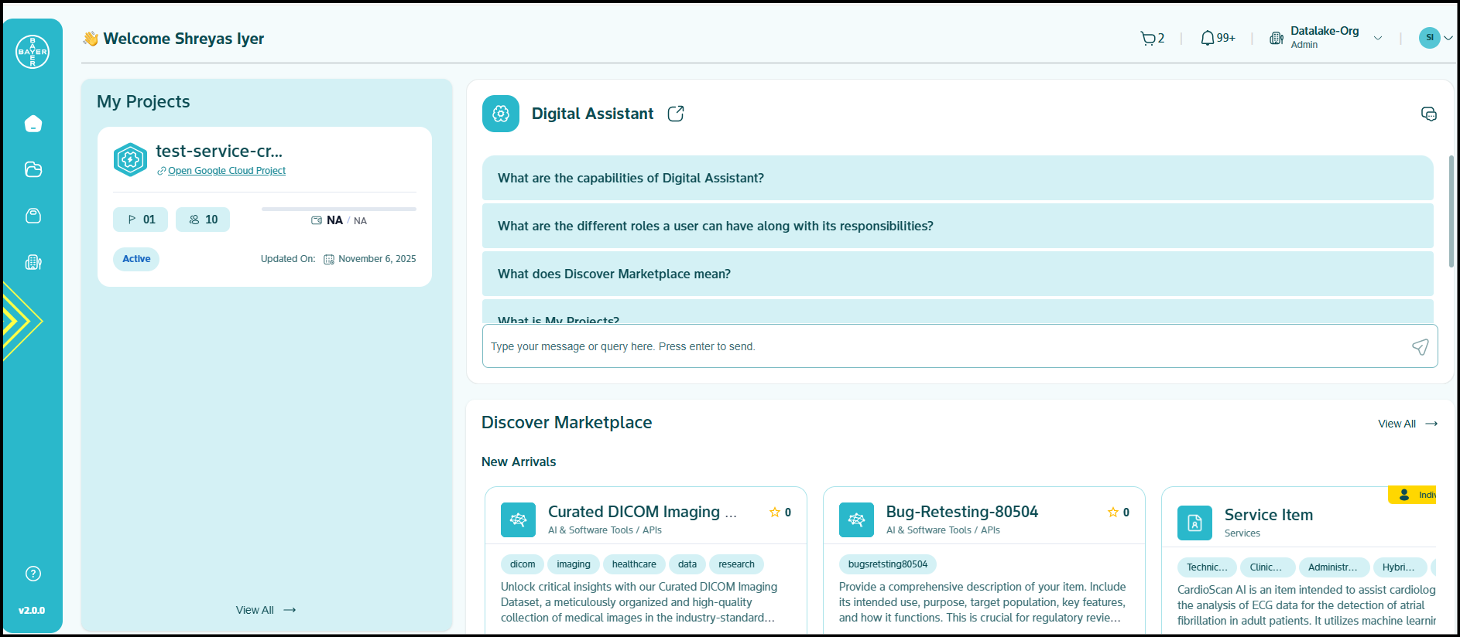Expand the SI user profile dropdown
The height and width of the screenshot is (637, 1460).
pos(1448,38)
